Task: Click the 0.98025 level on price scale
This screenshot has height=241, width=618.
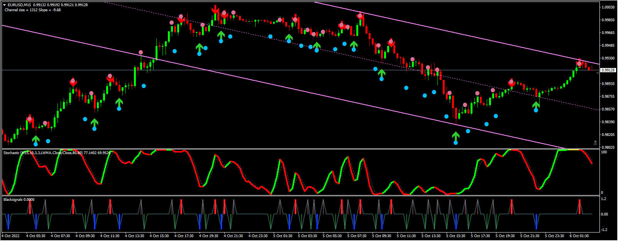Action: (608, 148)
